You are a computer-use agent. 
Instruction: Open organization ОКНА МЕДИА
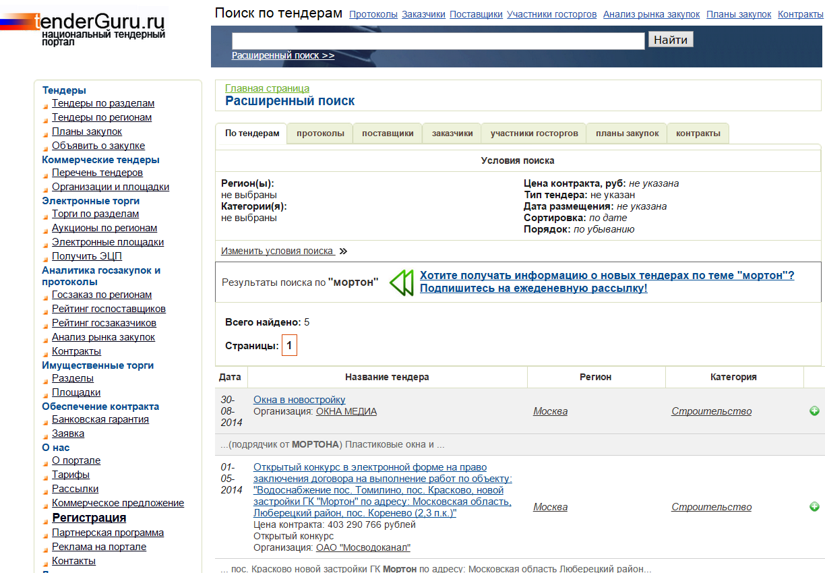pyautogui.click(x=346, y=411)
